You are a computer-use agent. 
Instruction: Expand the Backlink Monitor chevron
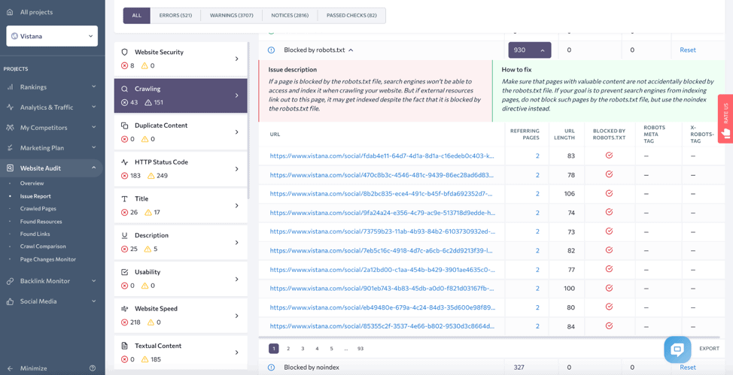[93, 281]
